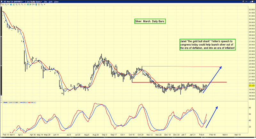The width and height of the screenshot is (256, 139).
Task: Expand the 1 yr/daily bars timeframe dropdown
Action: point(32,2)
